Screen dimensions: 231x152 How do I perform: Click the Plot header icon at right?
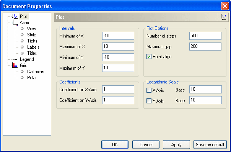223,17
